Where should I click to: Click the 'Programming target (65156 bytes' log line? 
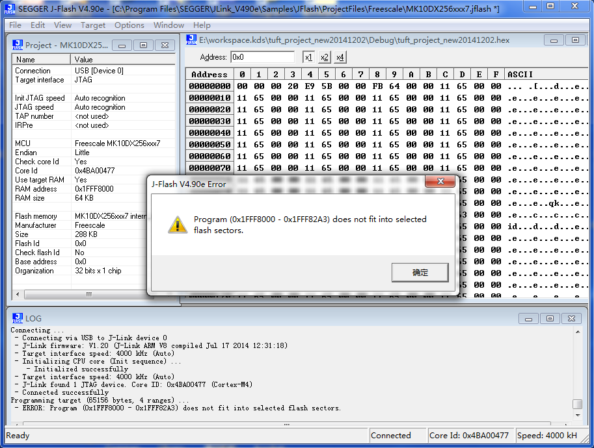point(100,400)
